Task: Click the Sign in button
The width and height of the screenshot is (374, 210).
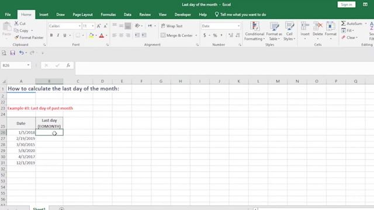Action: coord(347,5)
